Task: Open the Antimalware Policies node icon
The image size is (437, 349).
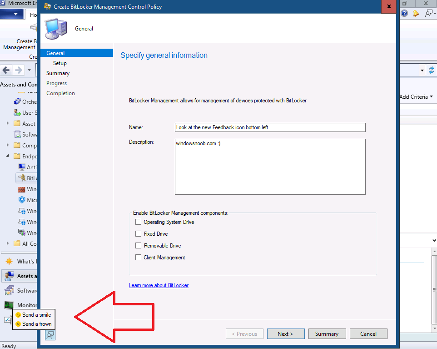Action: 22,167
